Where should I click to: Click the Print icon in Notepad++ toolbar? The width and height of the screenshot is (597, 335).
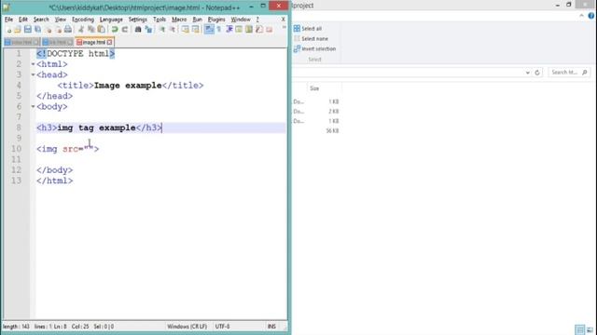click(68, 30)
